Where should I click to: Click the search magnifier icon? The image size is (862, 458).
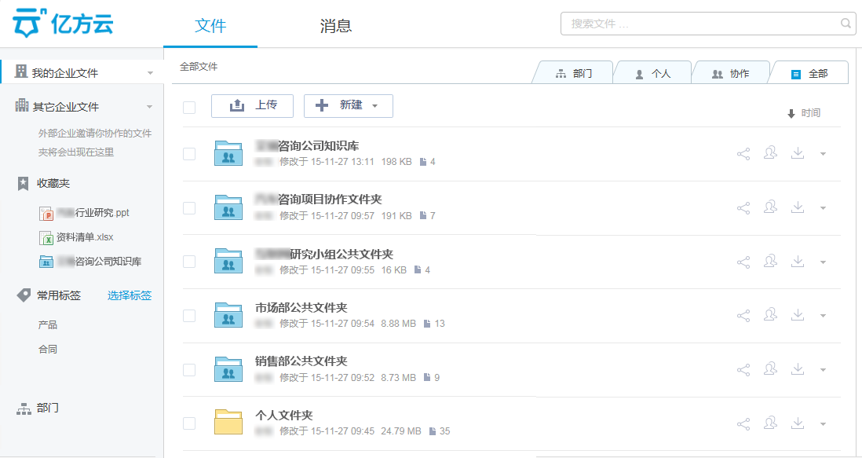click(846, 24)
